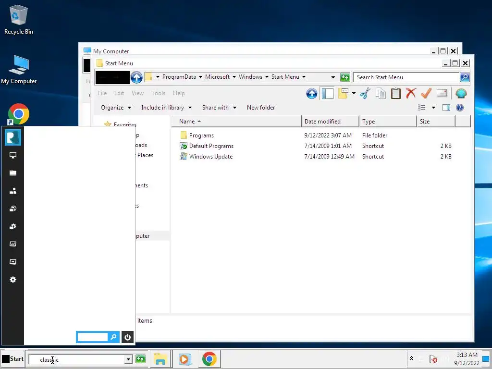
Task: Open the File menu
Action: point(102,93)
